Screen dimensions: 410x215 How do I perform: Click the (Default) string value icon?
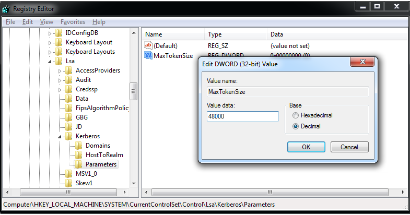pyautogui.click(x=148, y=46)
